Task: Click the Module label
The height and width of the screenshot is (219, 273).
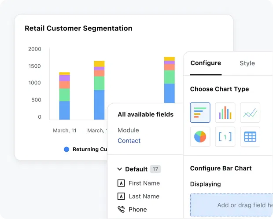Action: pyautogui.click(x=128, y=130)
